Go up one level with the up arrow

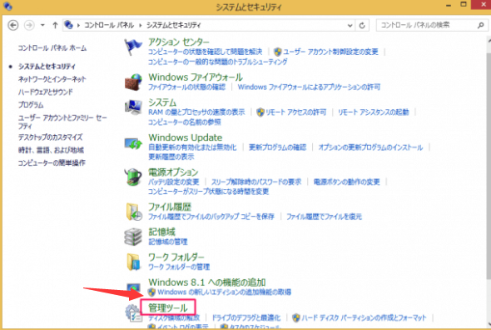pos(55,25)
